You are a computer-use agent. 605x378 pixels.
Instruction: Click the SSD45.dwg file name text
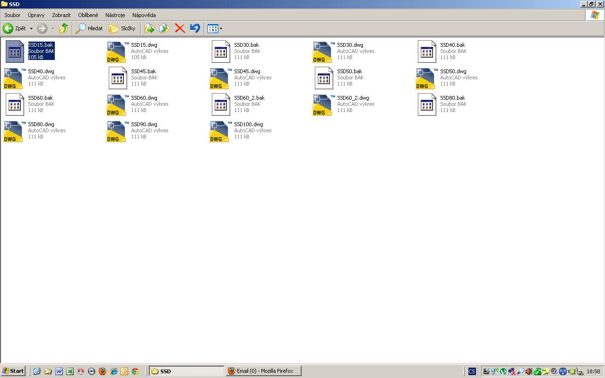click(247, 71)
